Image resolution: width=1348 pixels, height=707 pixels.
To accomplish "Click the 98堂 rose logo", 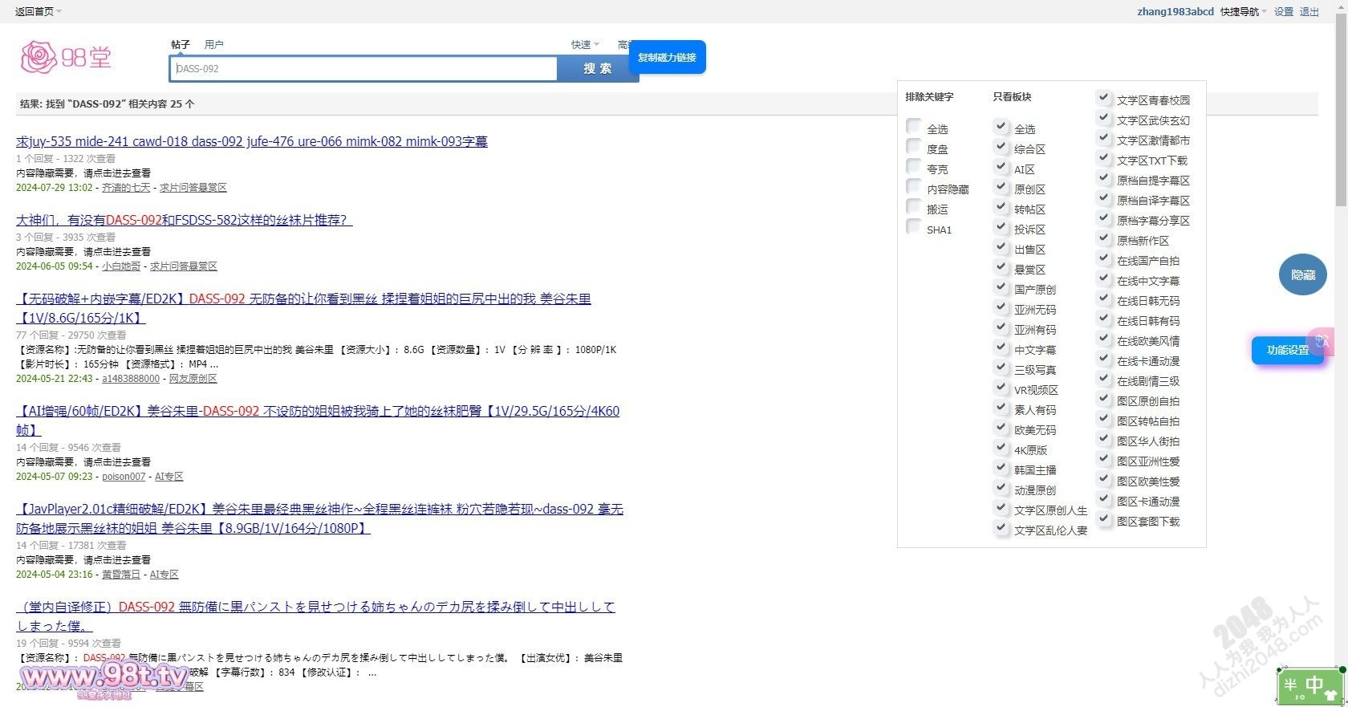I will click(x=66, y=57).
